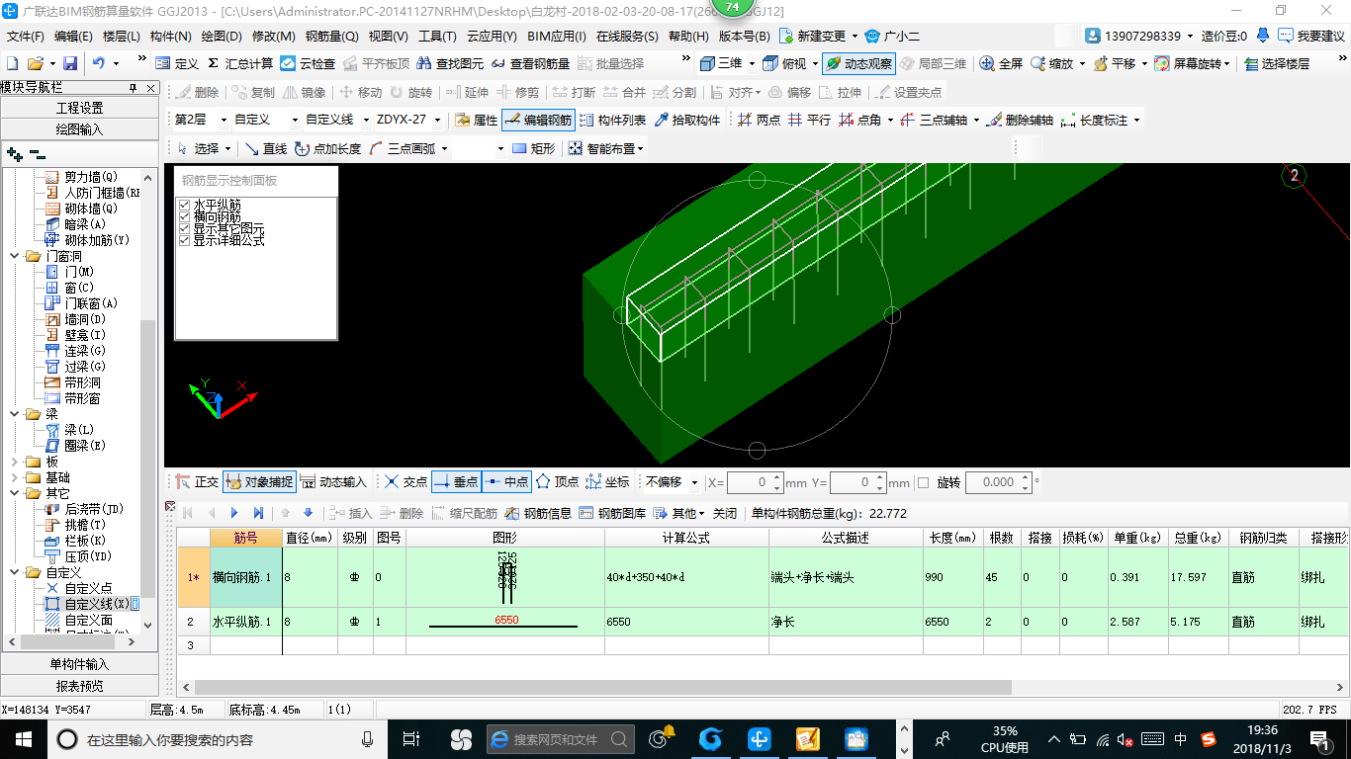1351x759 pixels.
Task: Run 汇总计算 summary calculation
Action: click(x=240, y=63)
